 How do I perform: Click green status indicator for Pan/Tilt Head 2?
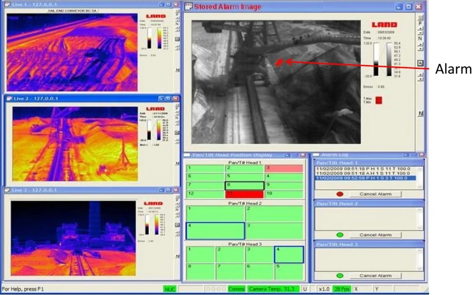(x=339, y=235)
